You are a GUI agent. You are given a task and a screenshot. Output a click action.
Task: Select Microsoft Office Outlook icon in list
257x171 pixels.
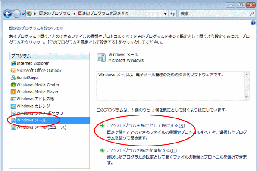13,71
